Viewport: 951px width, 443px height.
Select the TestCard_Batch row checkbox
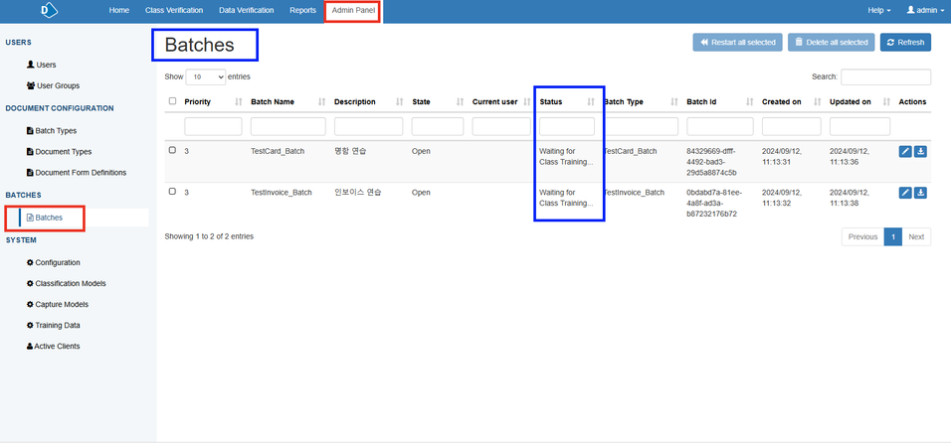173,151
